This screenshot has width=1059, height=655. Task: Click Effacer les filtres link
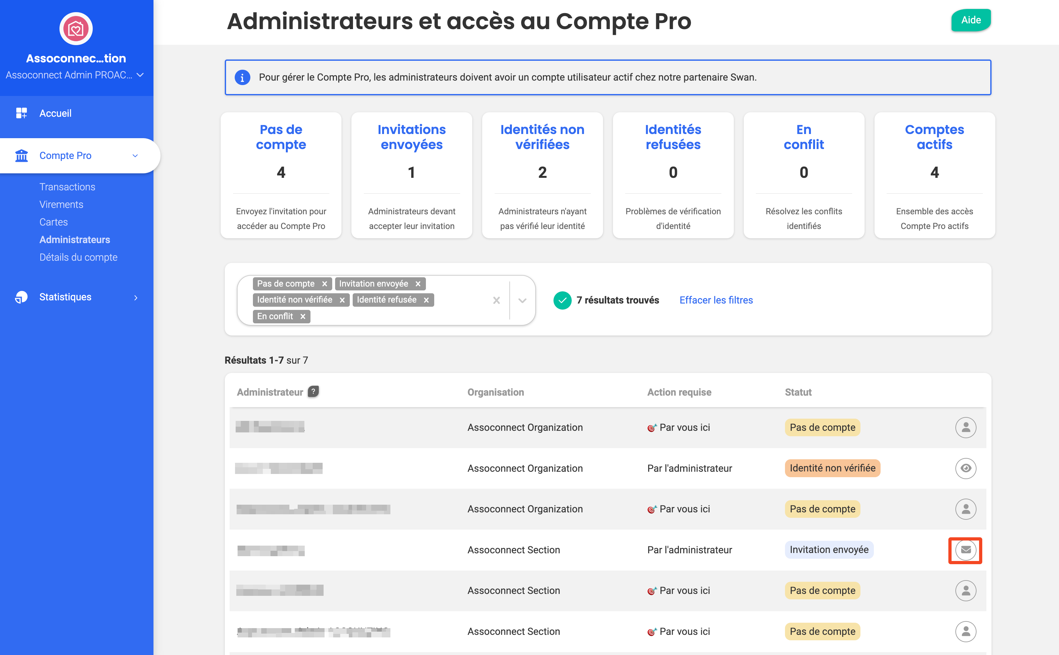click(x=716, y=300)
